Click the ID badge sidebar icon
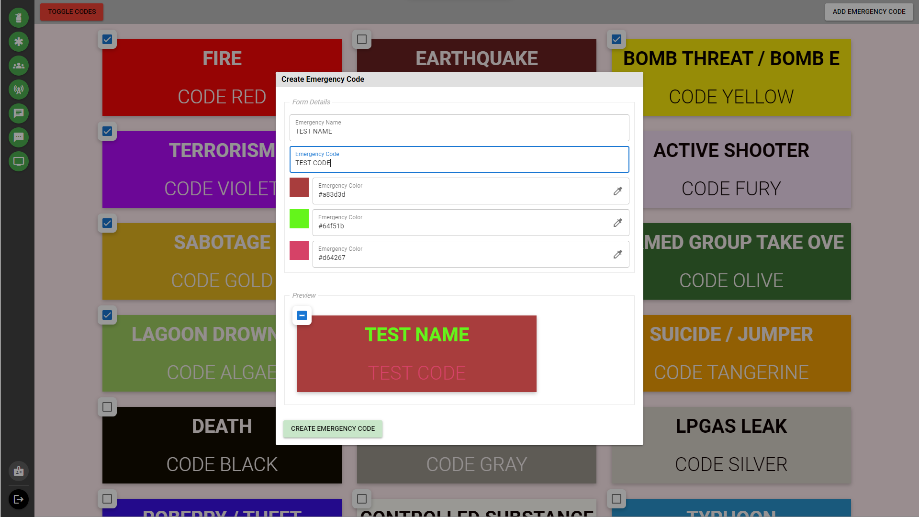 pos(19,472)
